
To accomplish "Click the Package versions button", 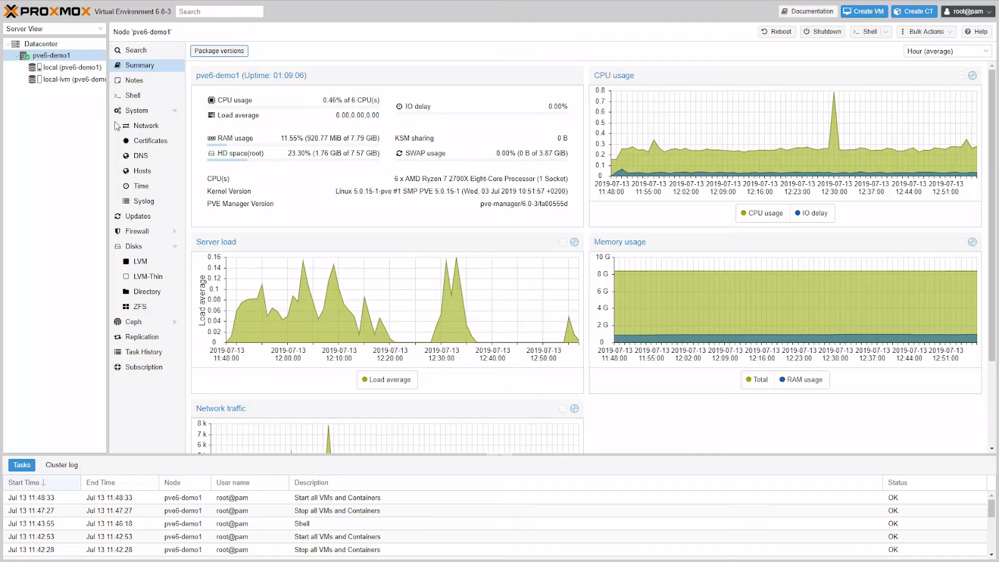I will tap(219, 51).
